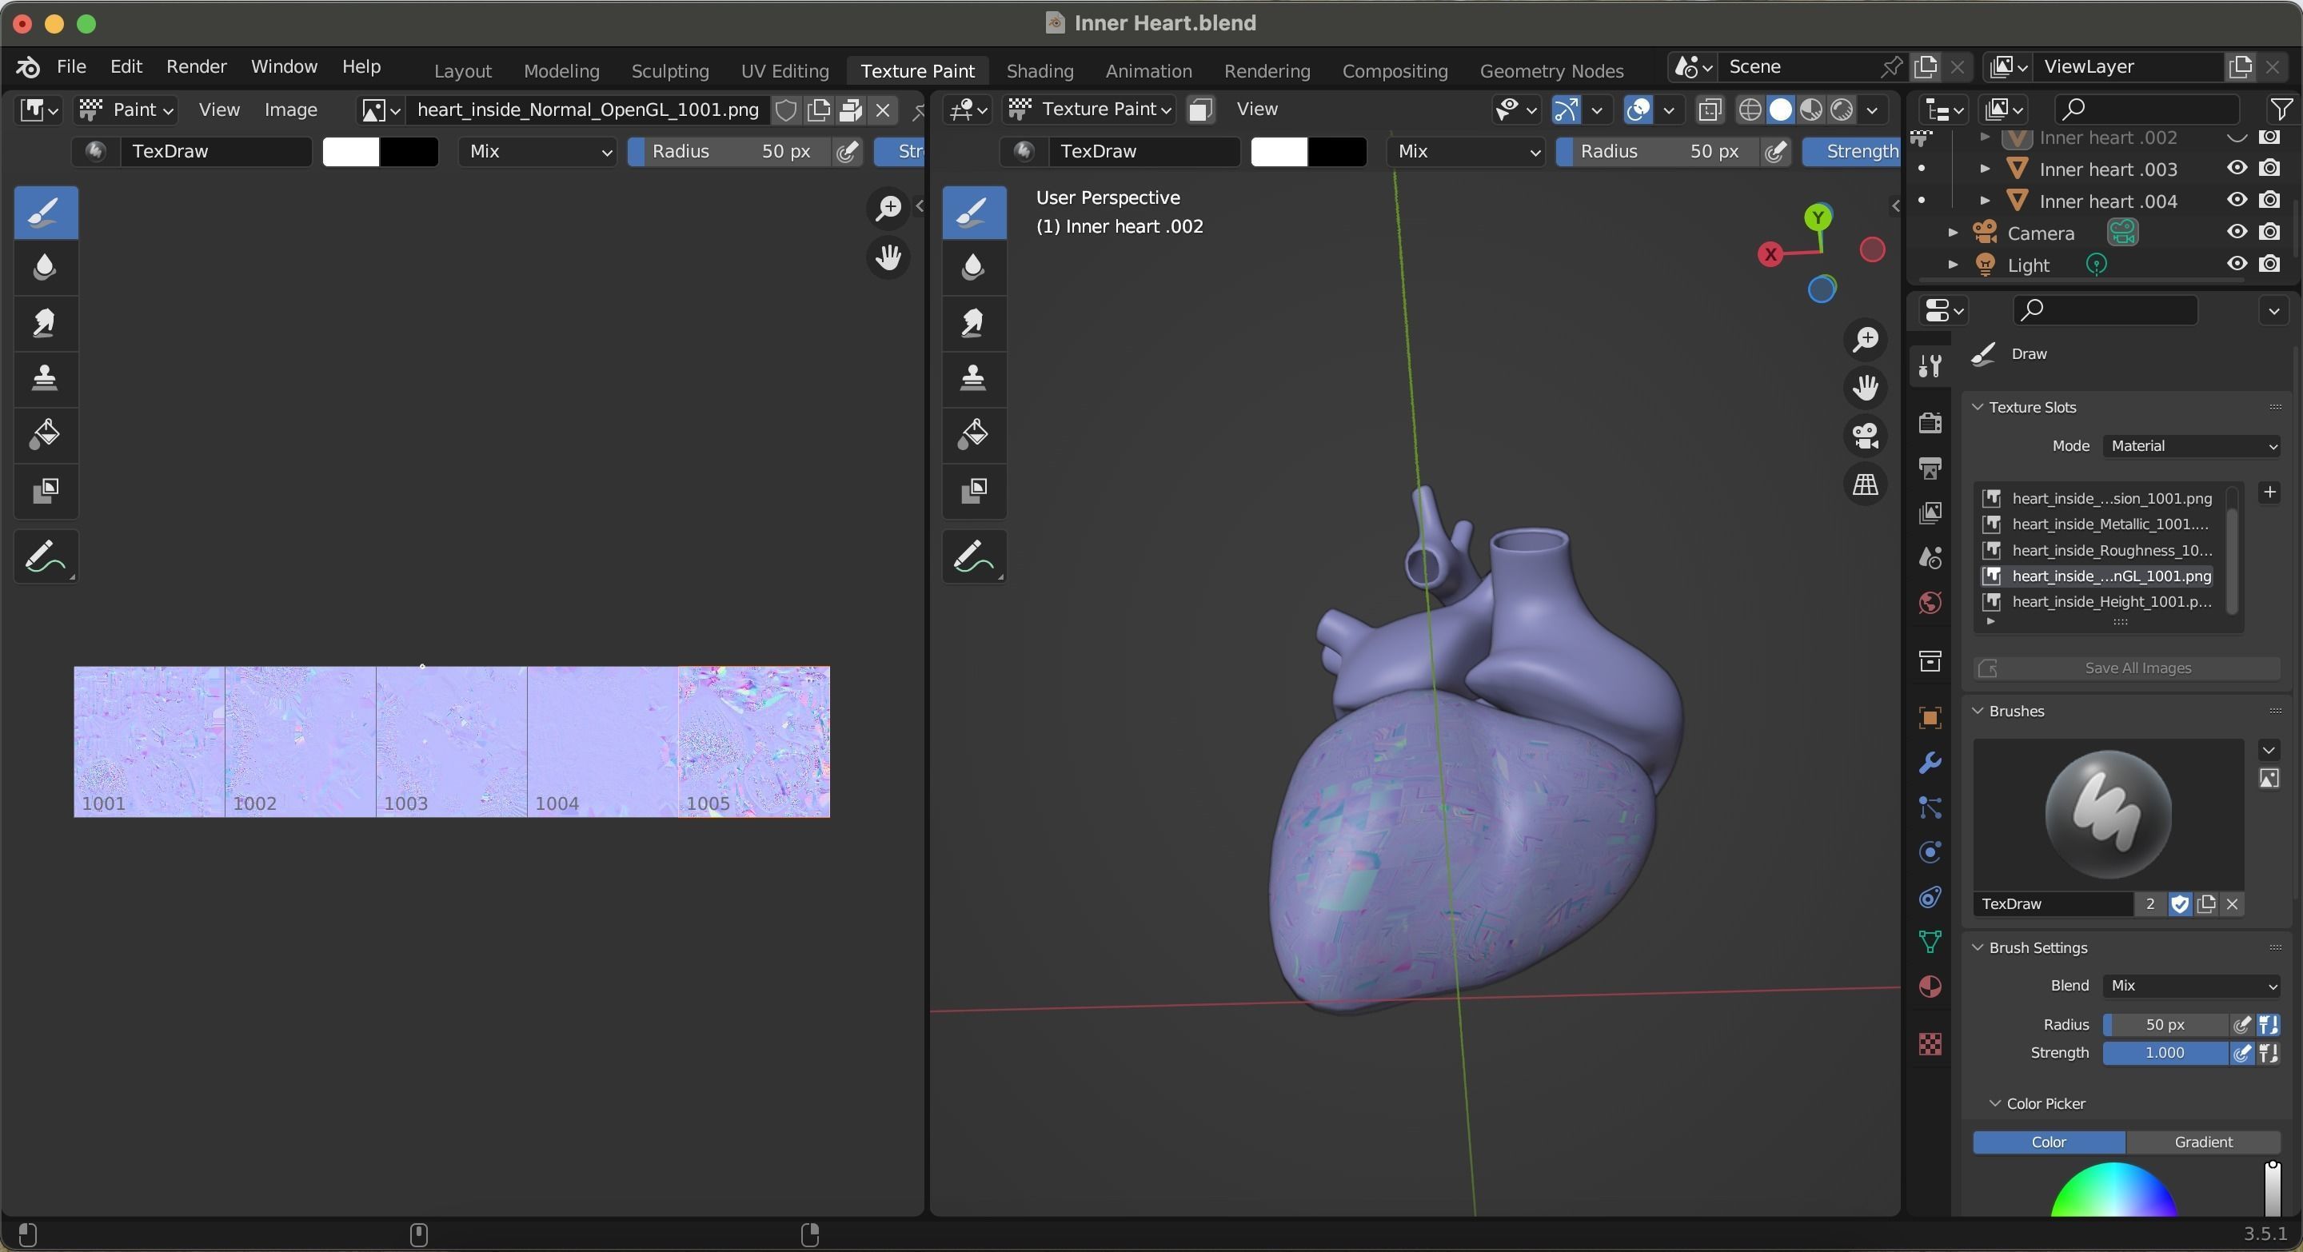The image size is (2303, 1252).
Task: Click zoom icon in image editor
Action: coord(888,208)
